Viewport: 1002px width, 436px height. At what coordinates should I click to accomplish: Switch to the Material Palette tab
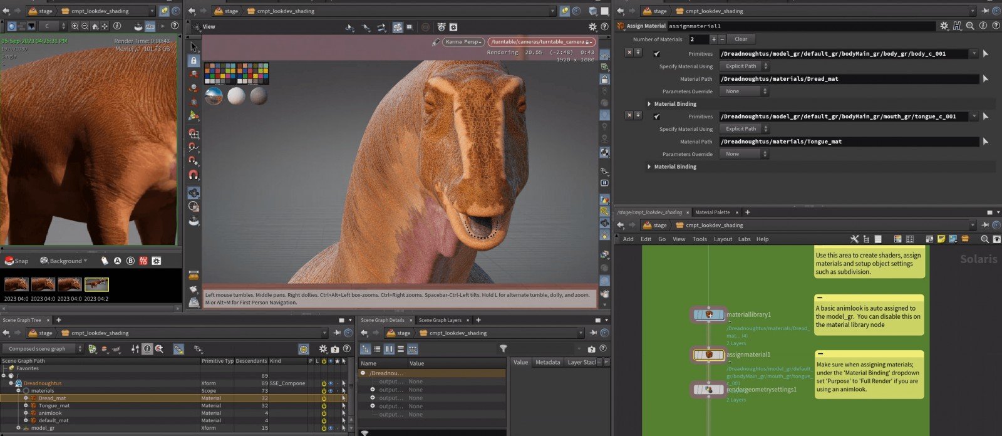tap(712, 212)
